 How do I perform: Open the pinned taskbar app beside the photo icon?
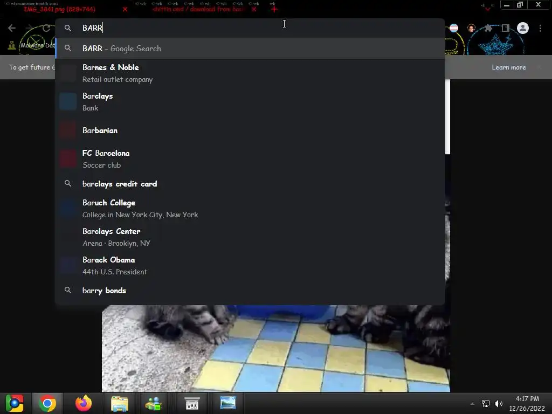[x=192, y=403]
